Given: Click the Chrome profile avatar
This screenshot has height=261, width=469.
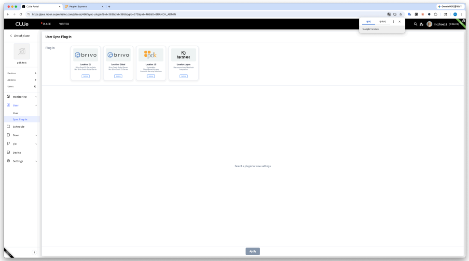Looking at the screenshot, I should [455, 14].
